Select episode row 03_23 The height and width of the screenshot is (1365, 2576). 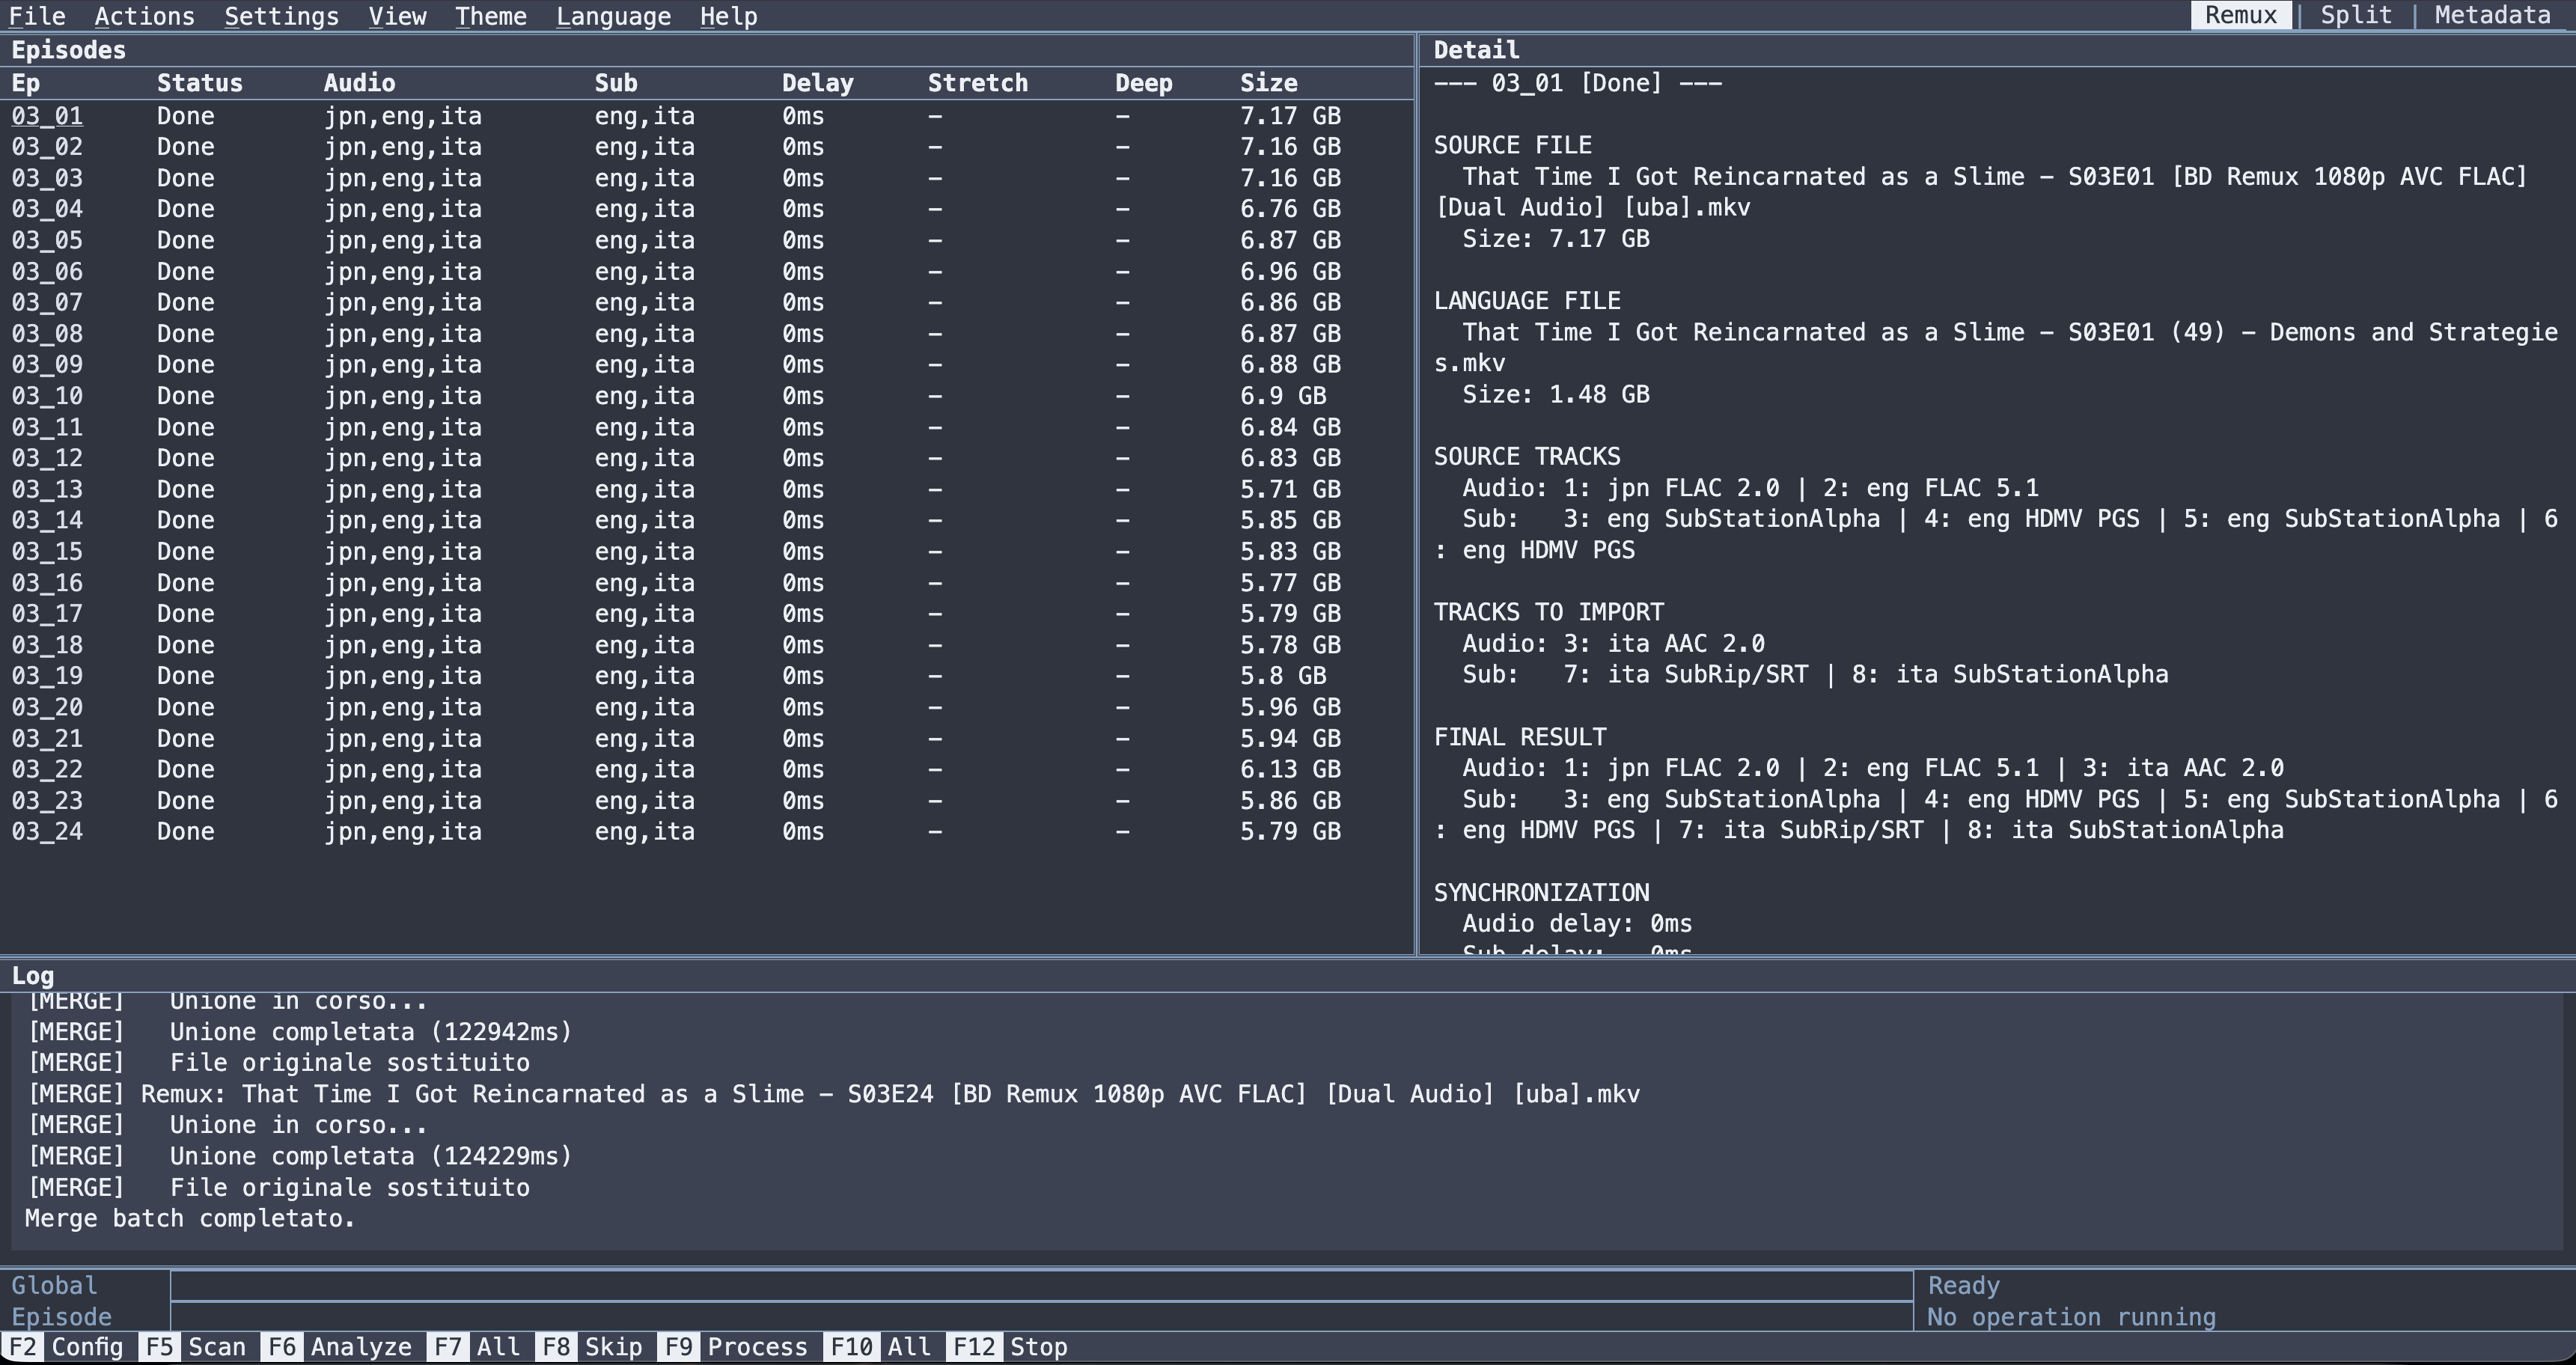coord(706,801)
